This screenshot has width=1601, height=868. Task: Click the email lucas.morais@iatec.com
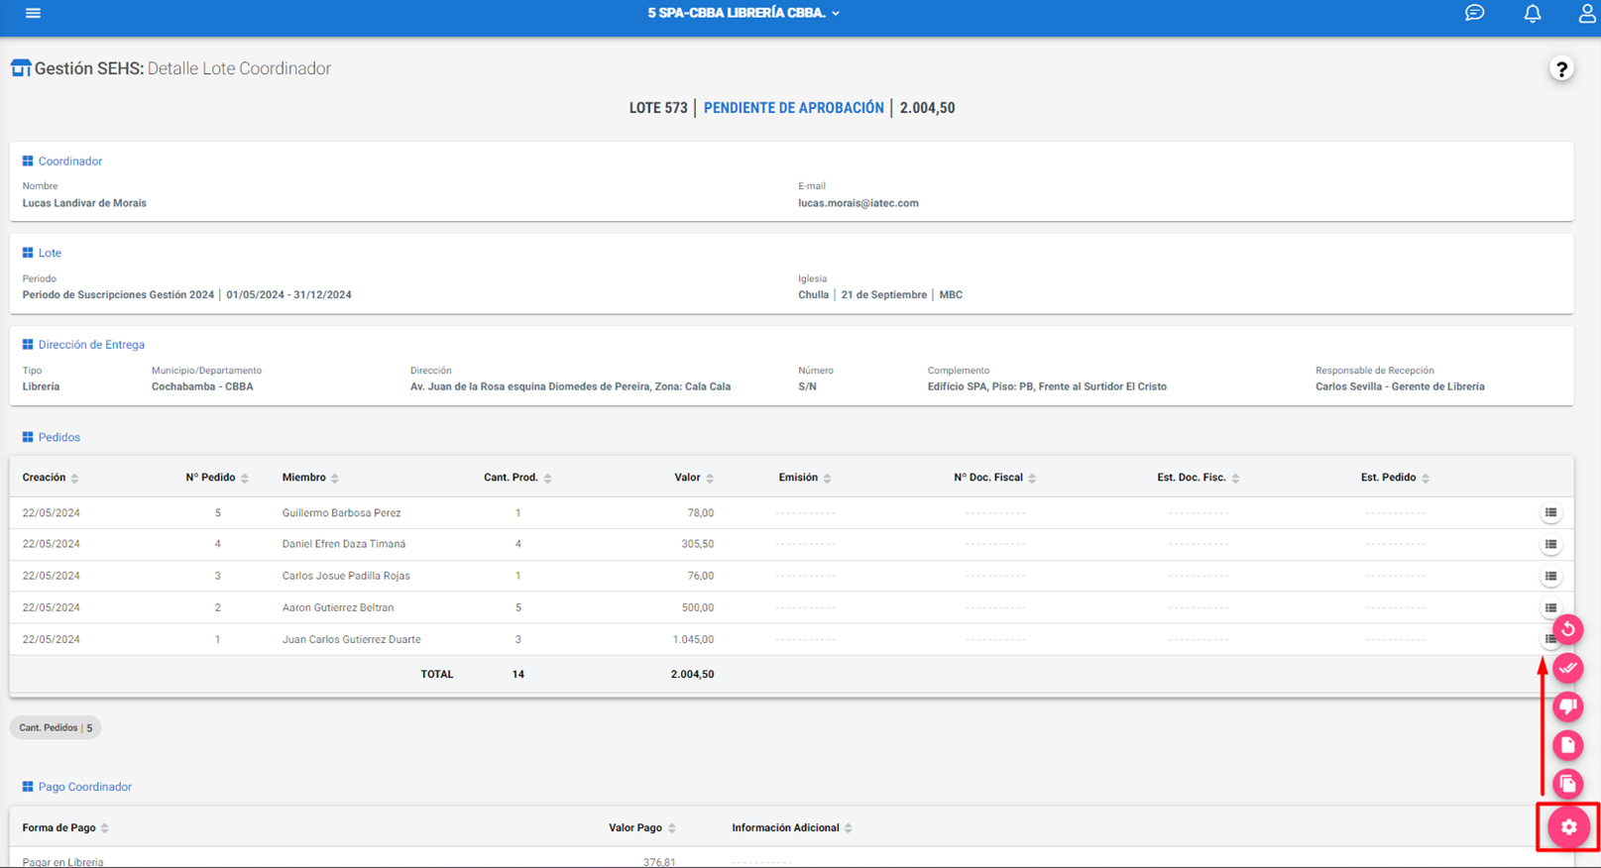coord(858,203)
